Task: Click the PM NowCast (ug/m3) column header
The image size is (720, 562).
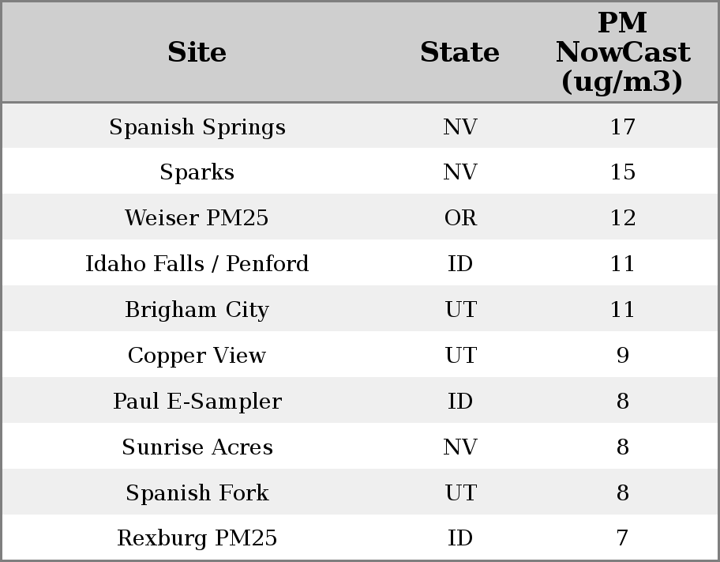Action: (x=622, y=52)
